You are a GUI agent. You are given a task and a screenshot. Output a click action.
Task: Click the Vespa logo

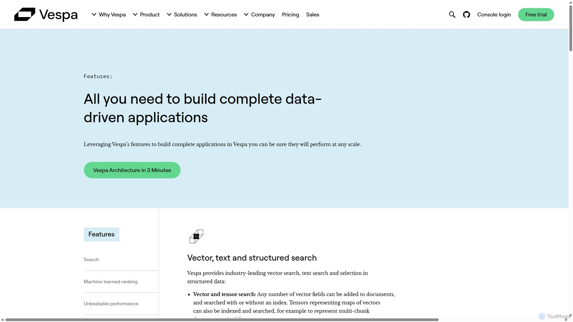[x=46, y=14]
